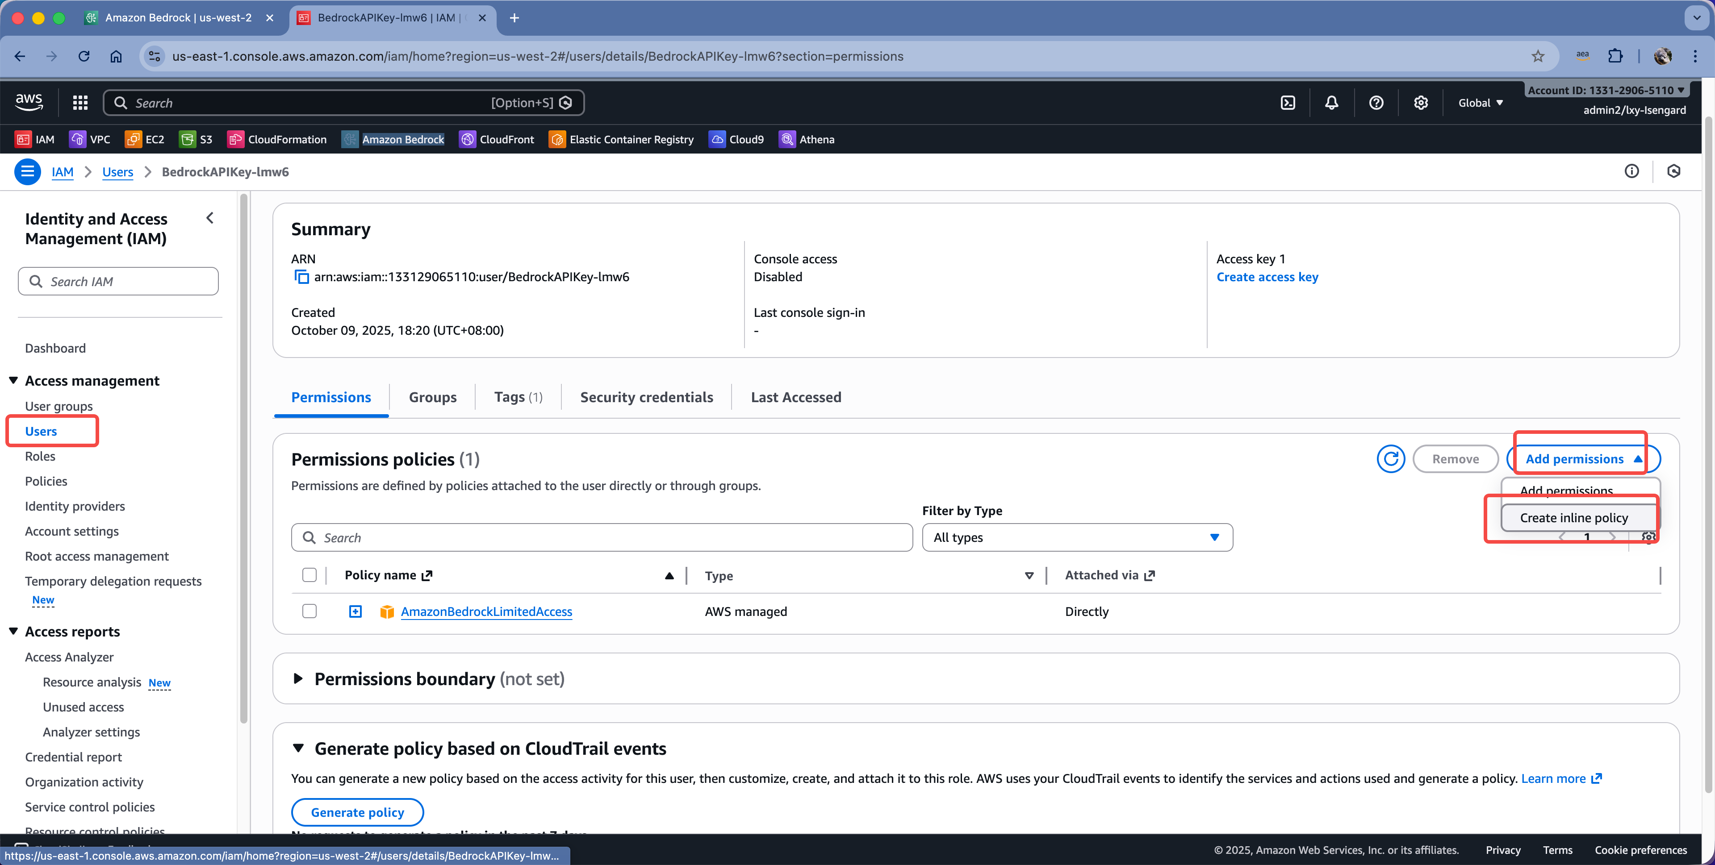This screenshot has height=865, width=1715.
Task: Expand the AmazonBedrockLimitedAccess policy row details
Action: point(356,611)
